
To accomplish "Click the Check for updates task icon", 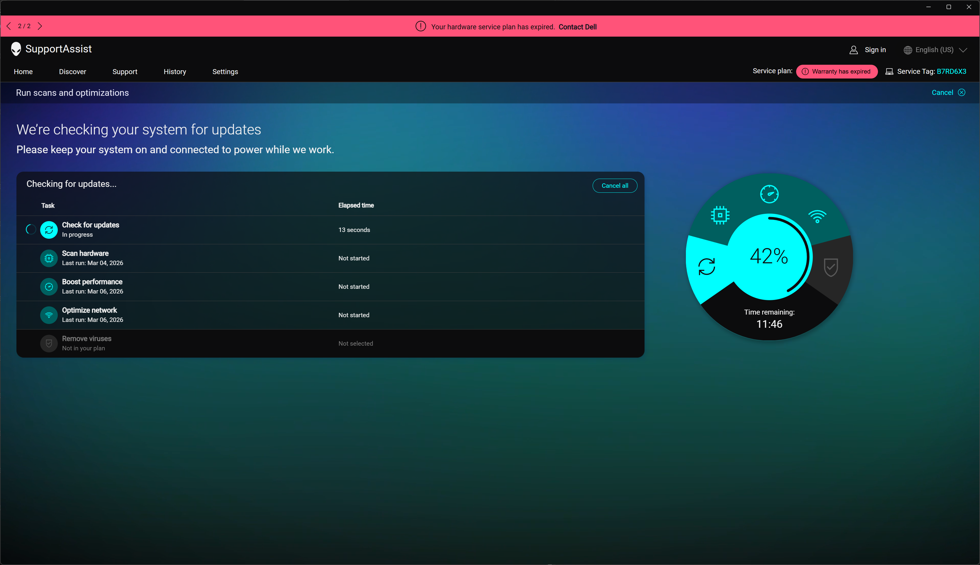I will 49,230.
